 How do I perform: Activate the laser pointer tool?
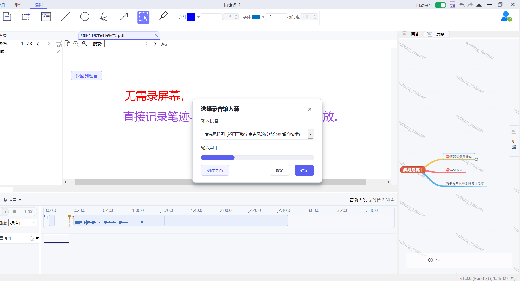pyautogui.click(x=163, y=16)
